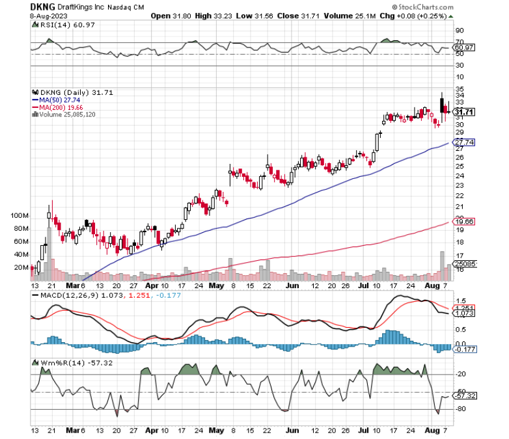Screen dimensions: 509x439
Task: Click the Volume 25,085,120 legend label
Action: [x=67, y=114]
